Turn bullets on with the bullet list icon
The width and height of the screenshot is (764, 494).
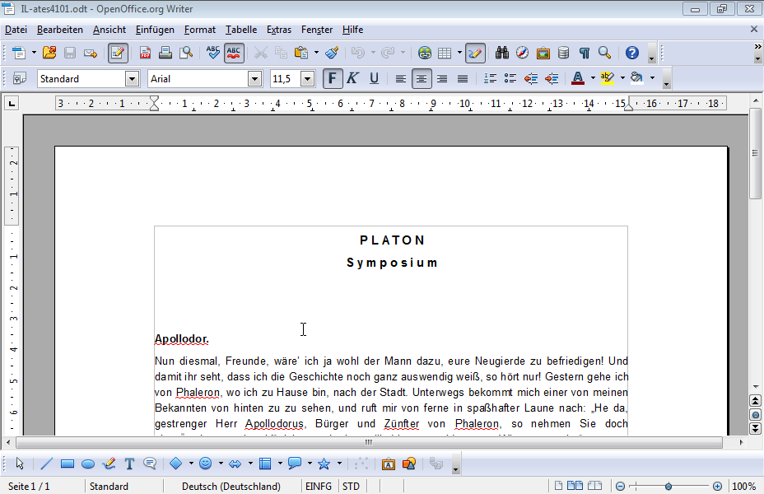[x=510, y=78]
